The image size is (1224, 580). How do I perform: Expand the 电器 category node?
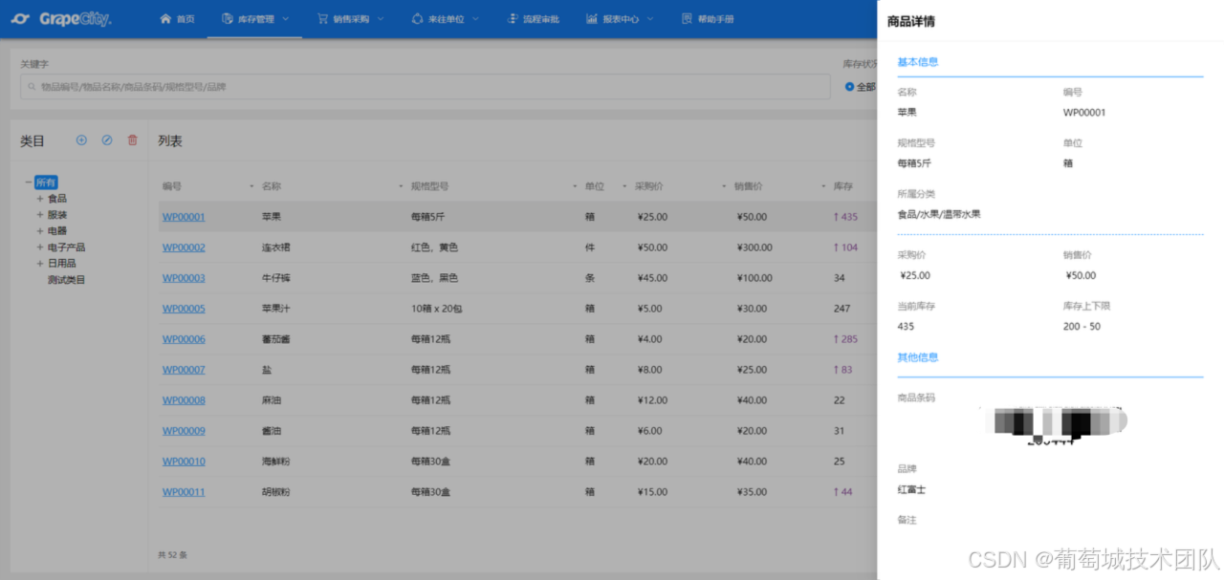coord(40,231)
